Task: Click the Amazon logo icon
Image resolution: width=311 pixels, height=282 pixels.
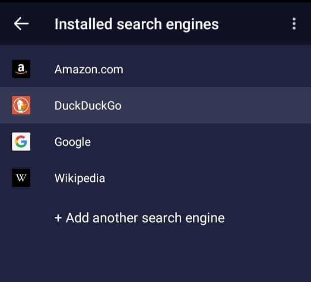Action: click(x=21, y=69)
